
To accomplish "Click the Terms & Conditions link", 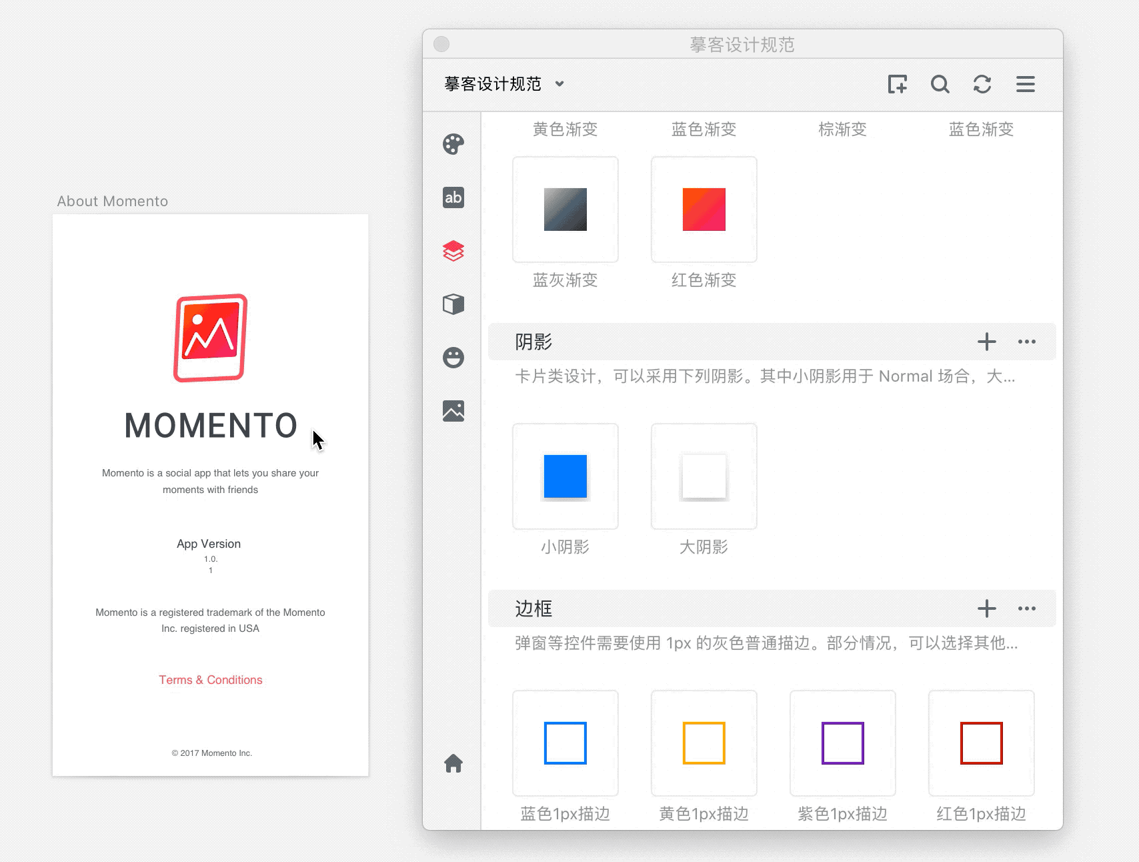I will [x=211, y=680].
